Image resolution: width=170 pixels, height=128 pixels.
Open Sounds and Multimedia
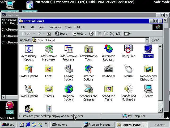(x=128, y=93)
